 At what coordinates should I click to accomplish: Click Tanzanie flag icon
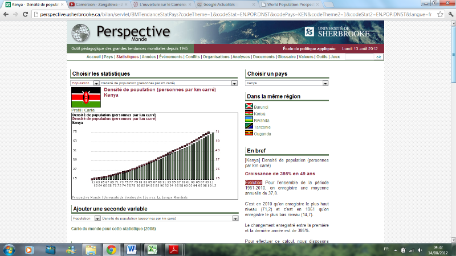click(x=249, y=126)
